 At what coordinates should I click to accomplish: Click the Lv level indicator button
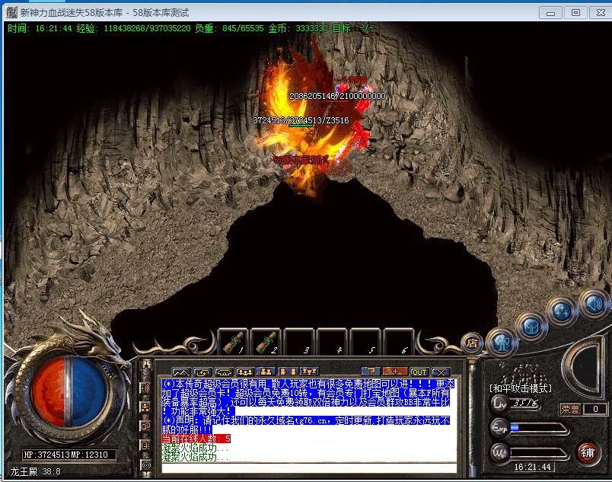point(499,404)
